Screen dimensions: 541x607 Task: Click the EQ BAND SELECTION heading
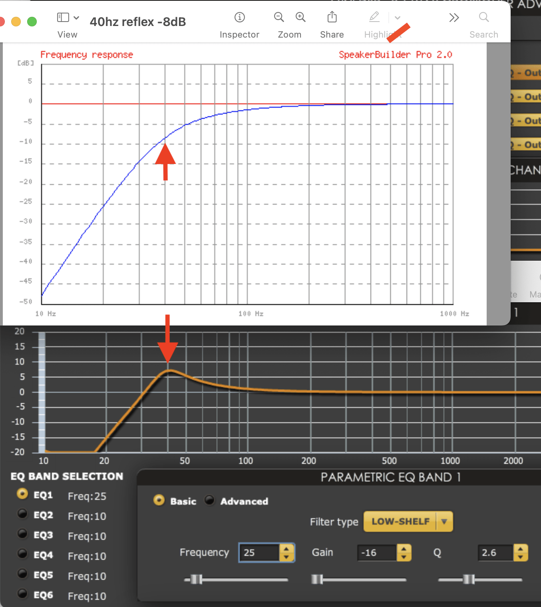tap(67, 476)
